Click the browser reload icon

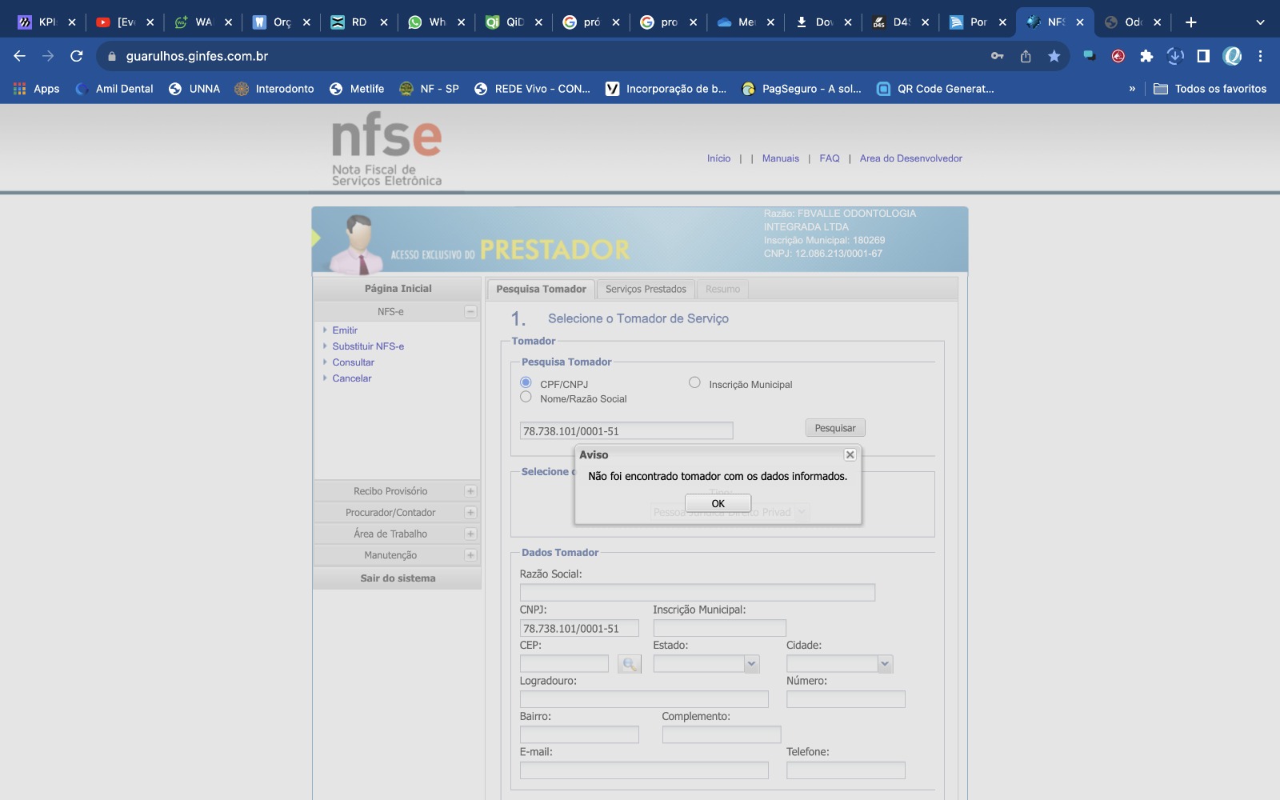tap(77, 56)
